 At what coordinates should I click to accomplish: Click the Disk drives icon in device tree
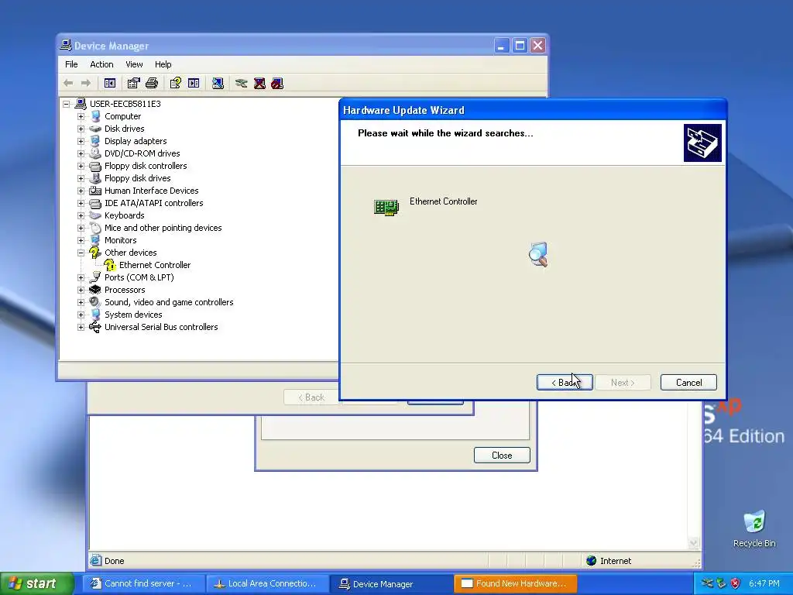[x=95, y=129]
